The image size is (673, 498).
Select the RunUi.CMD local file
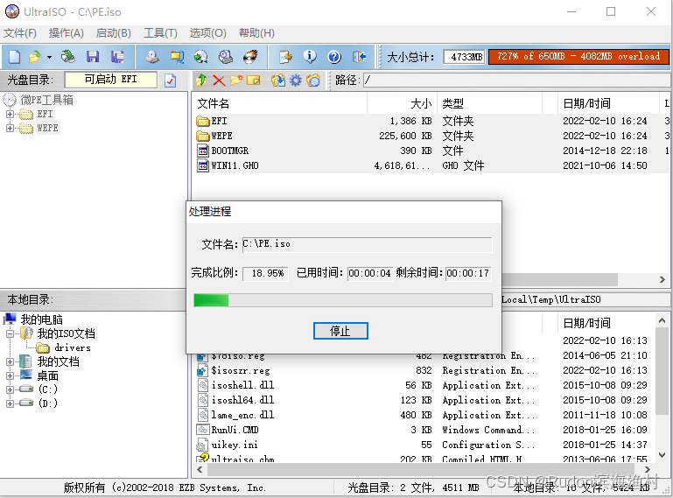pyautogui.click(x=235, y=430)
